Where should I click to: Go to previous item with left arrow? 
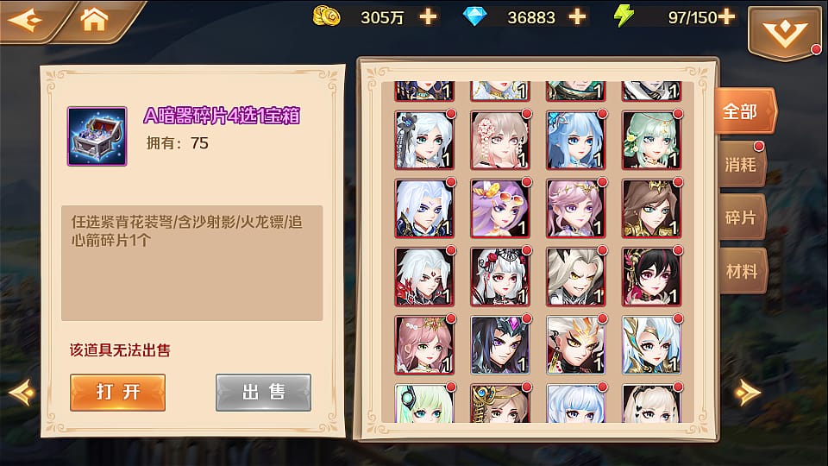click(22, 393)
